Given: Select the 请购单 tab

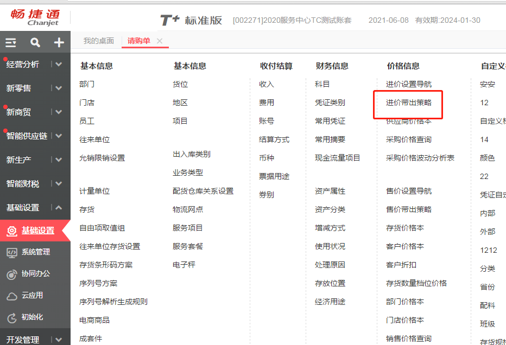Looking at the screenshot, I should click(x=139, y=41).
